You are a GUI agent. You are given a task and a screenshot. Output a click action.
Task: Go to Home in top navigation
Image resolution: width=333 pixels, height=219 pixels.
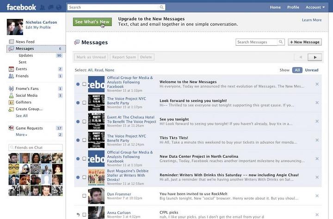pyautogui.click(x=275, y=7)
